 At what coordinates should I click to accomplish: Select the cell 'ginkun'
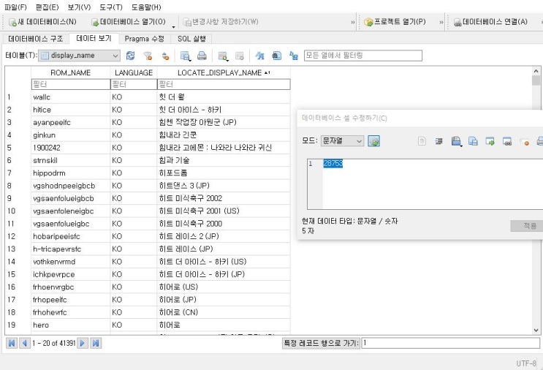71,135
